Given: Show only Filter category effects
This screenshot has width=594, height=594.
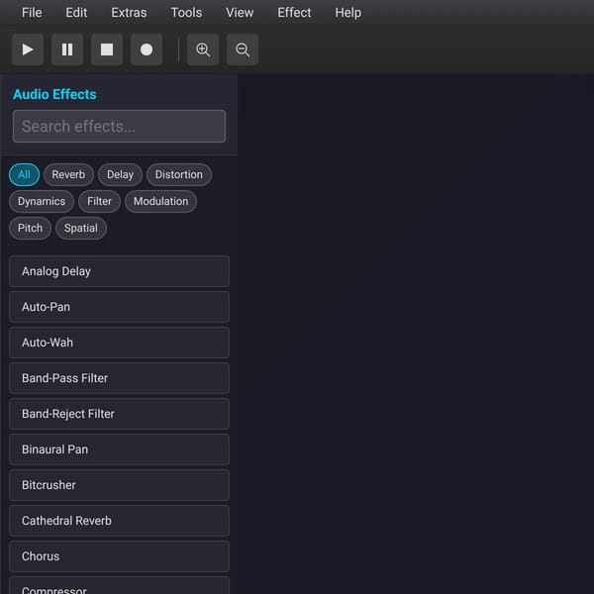Looking at the screenshot, I should [x=99, y=201].
